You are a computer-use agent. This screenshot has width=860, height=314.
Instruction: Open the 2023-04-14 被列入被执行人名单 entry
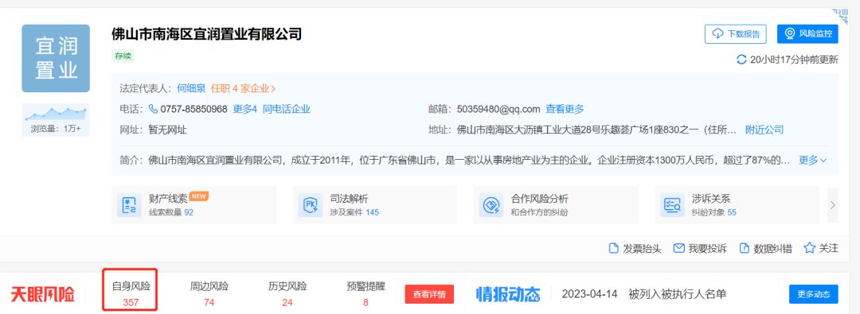644,294
